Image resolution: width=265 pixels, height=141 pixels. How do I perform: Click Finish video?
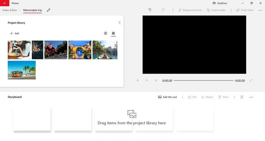pyautogui.click(x=245, y=10)
